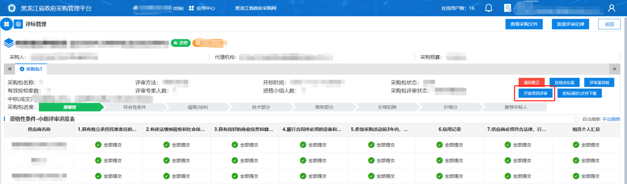Click column header 3.具有良好的商业信誉和健

click(245, 129)
